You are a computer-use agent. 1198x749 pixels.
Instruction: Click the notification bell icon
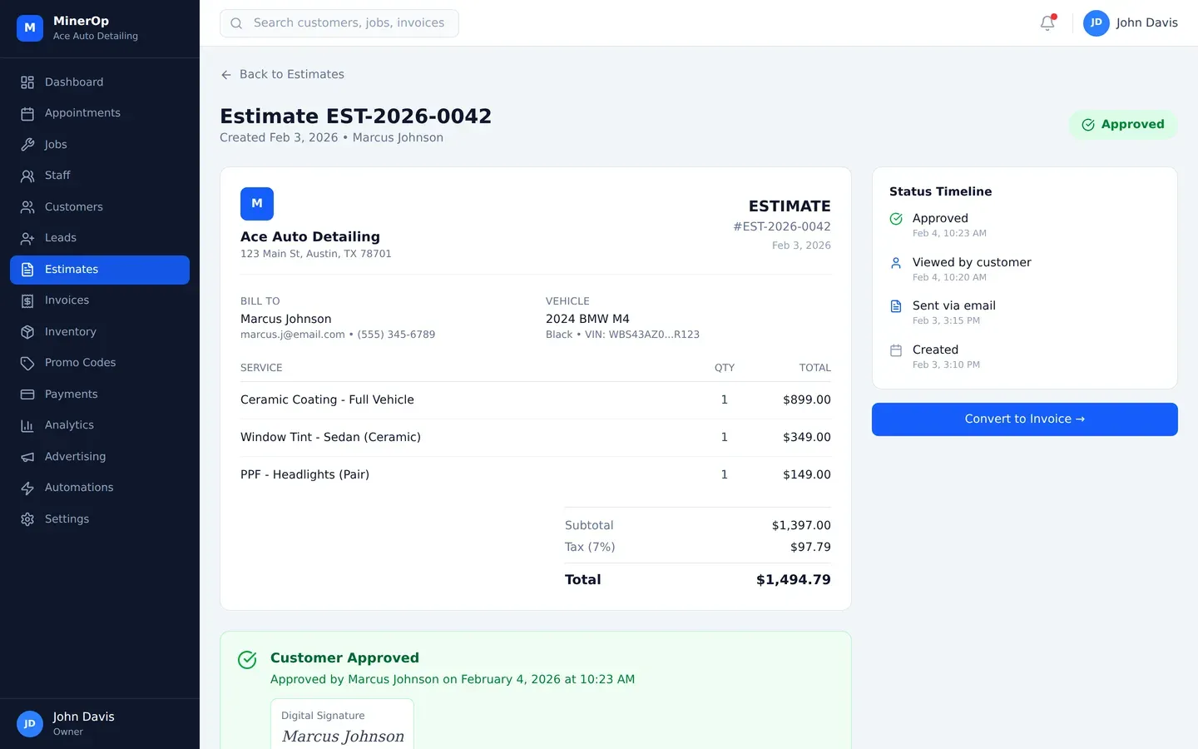click(x=1047, y=23)
